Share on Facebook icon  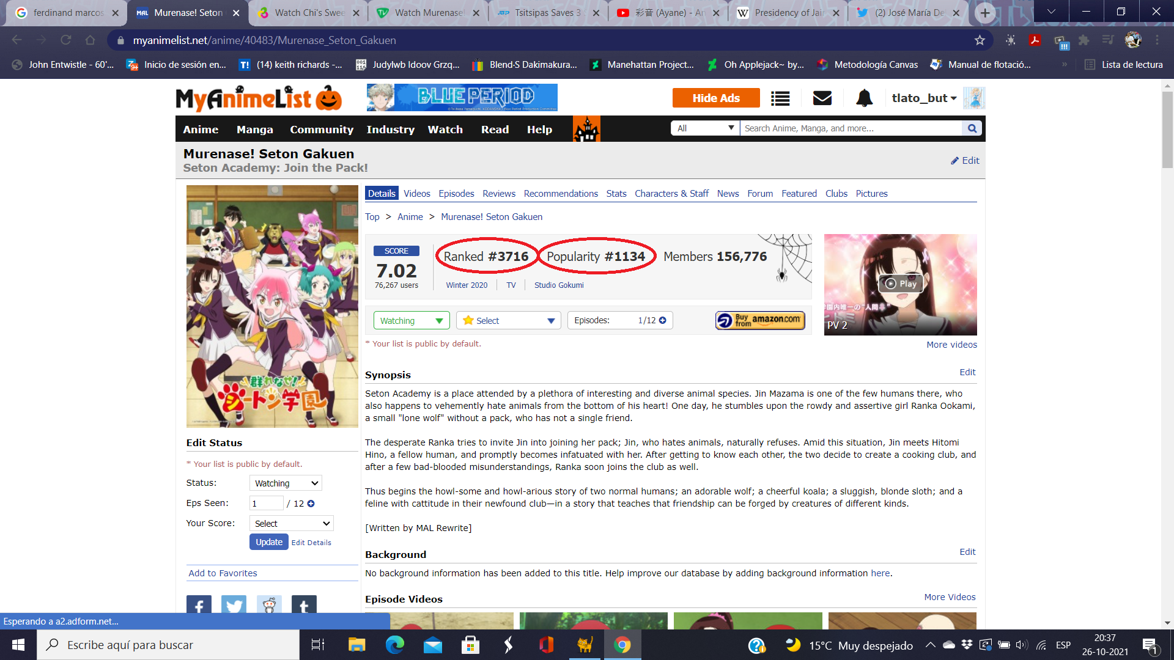pyautogui.click(x=199, y=605)
